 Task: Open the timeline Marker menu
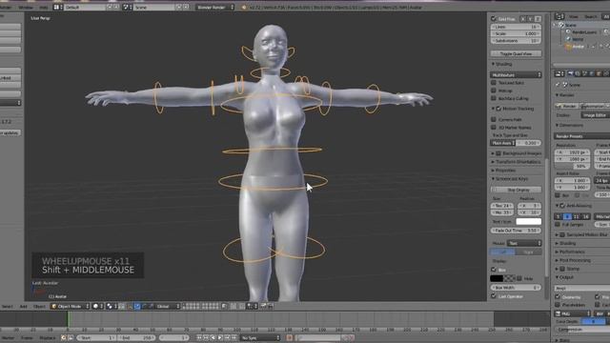point(8,338)
